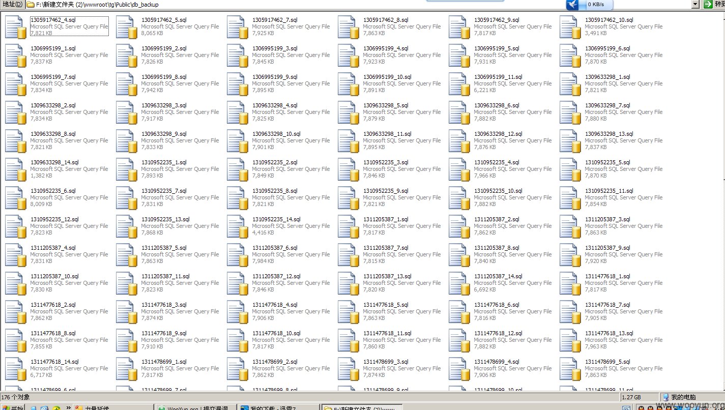
Task: Switch to 我的下载 迅雷7 taskbar window
Action: point(278,407)
